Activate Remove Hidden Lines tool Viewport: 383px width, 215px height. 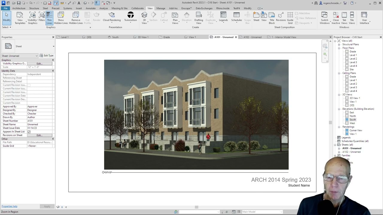76,18
